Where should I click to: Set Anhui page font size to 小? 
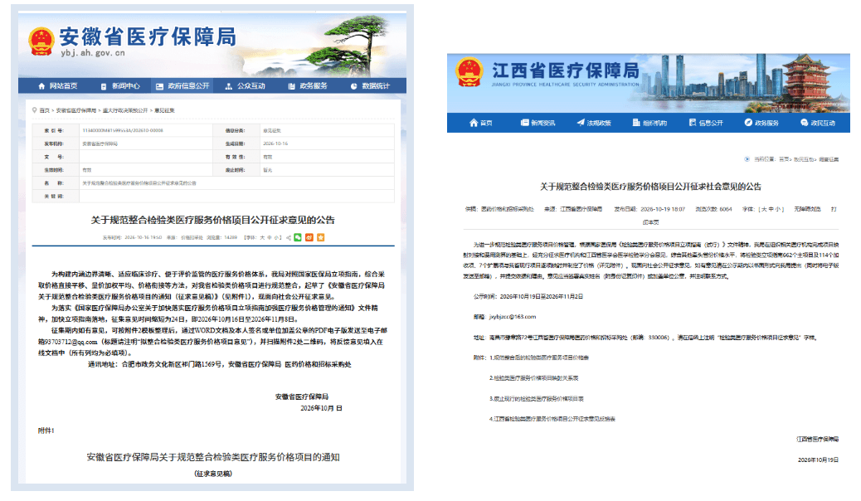tap(277, 238)
